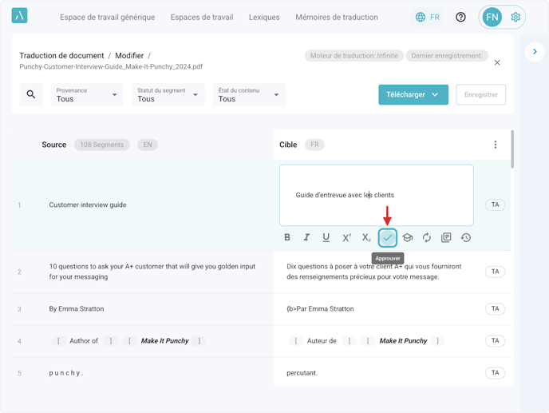
Task: Go to Mémoires de traduction
Action: pos(337,17)
